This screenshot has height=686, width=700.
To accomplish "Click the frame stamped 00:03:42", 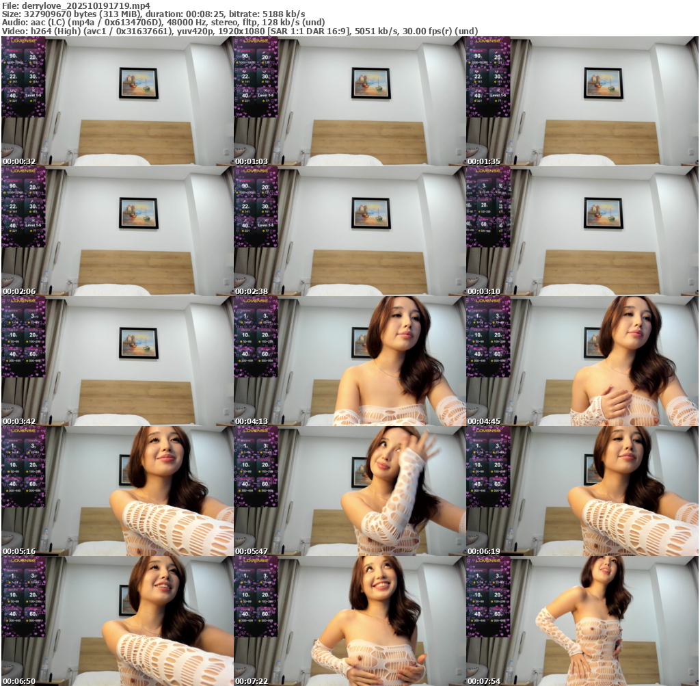I will click(x=117, y=361).
